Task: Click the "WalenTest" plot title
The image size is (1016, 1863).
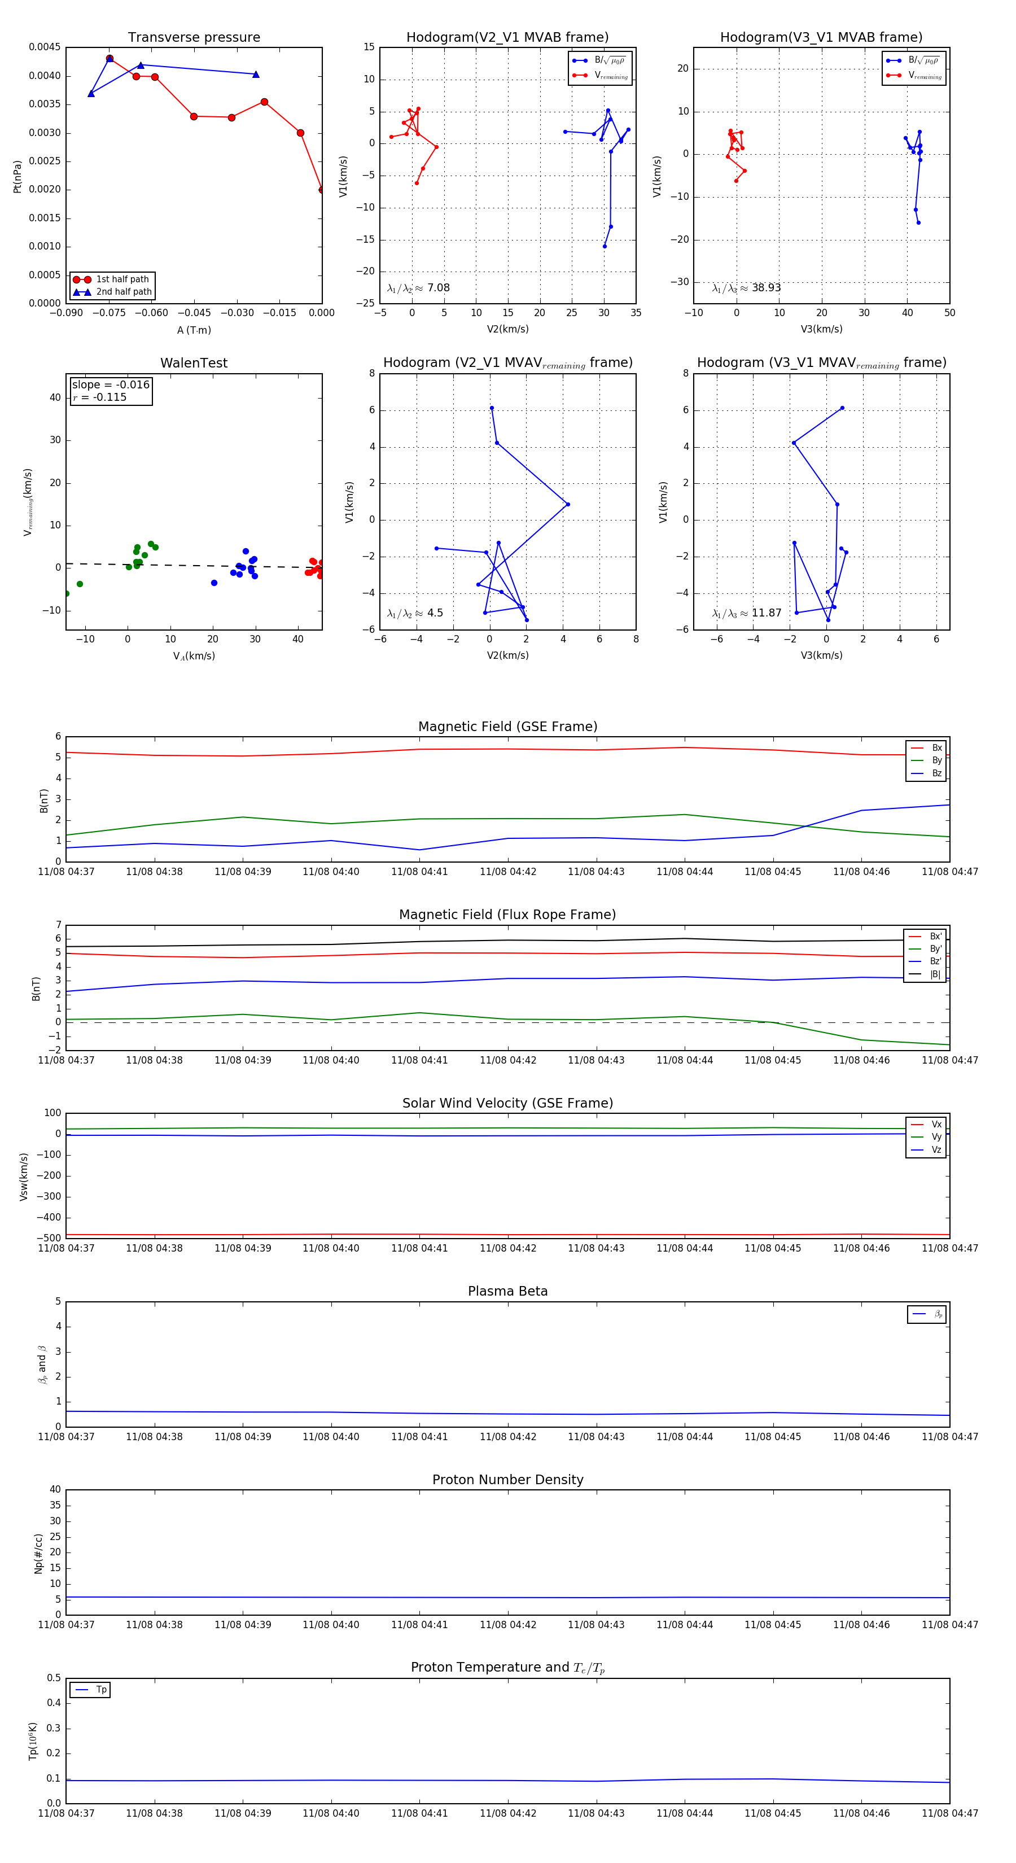Action: [x=194, y=363]
